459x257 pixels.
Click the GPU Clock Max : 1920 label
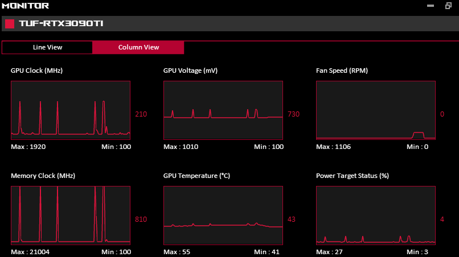coord(28,147)
